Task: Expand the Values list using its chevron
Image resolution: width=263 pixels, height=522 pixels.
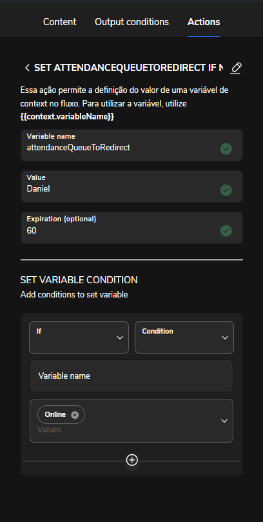Action: (224, 421)
